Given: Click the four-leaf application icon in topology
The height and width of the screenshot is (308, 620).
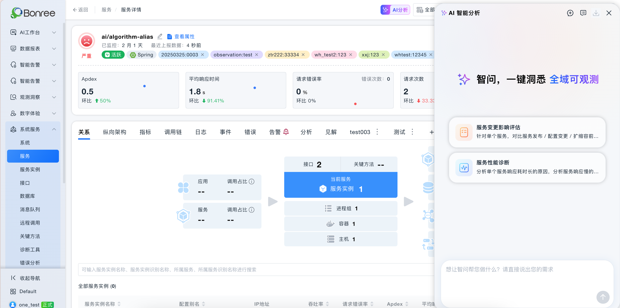Looking at the screenshot, I should click(183, 188).
